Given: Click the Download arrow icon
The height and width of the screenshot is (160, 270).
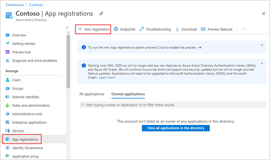Looking at the screenshot, I should pyautogui.click(x=177, y=29).
